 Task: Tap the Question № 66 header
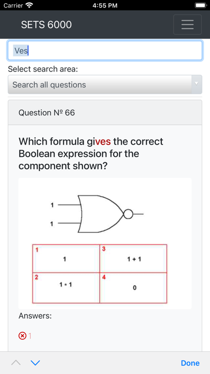pos(105,113)
